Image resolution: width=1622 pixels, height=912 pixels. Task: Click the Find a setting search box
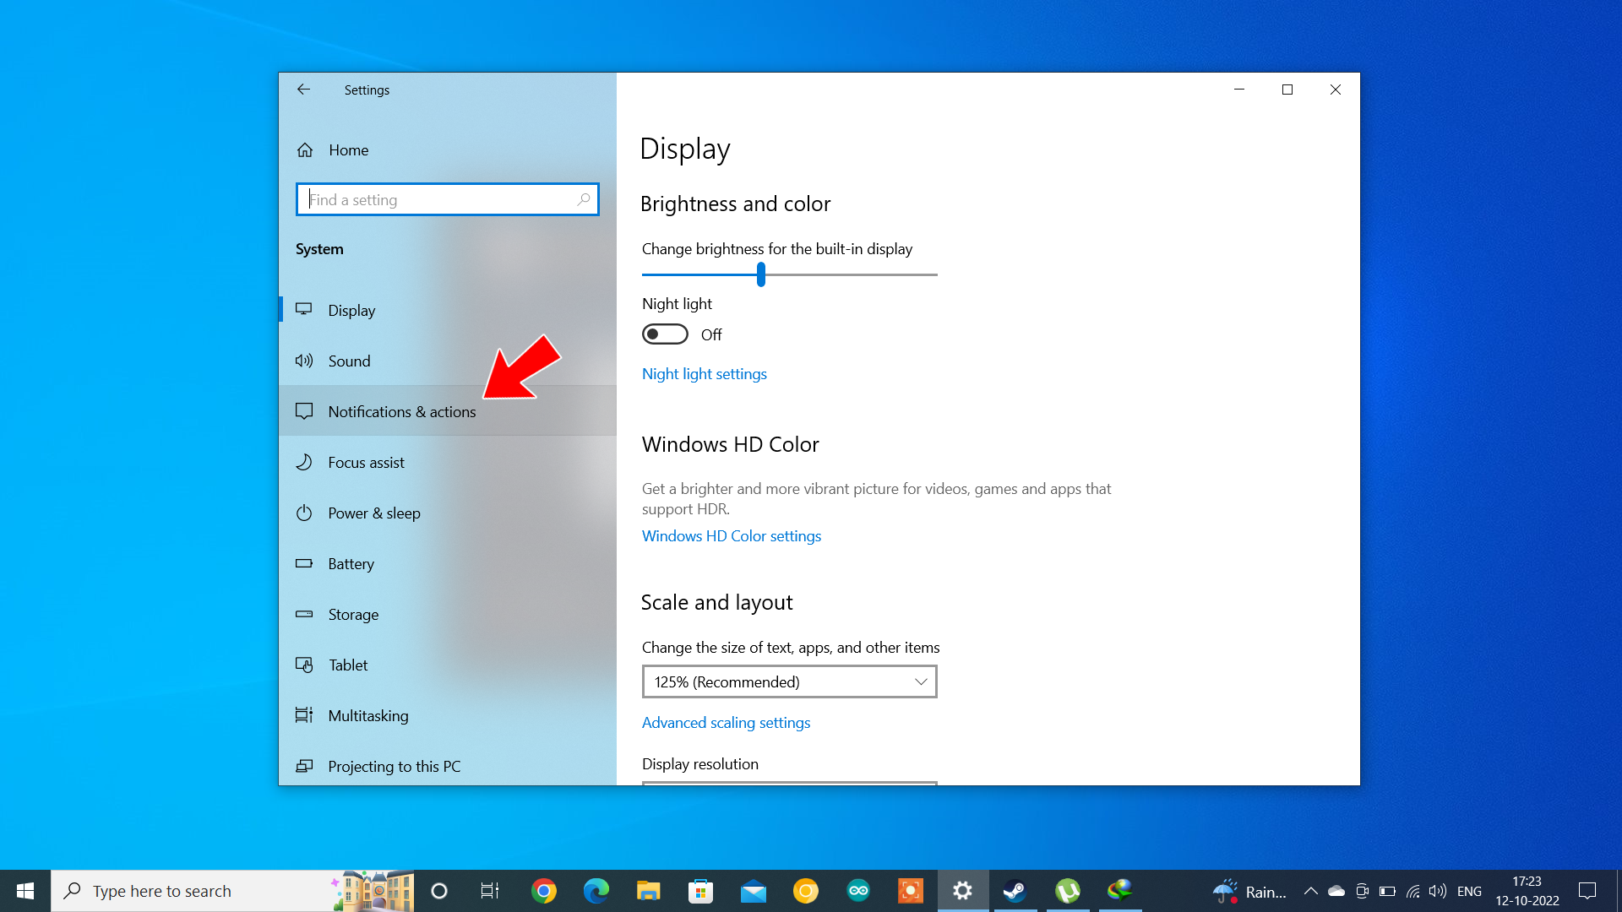(447, 199)
